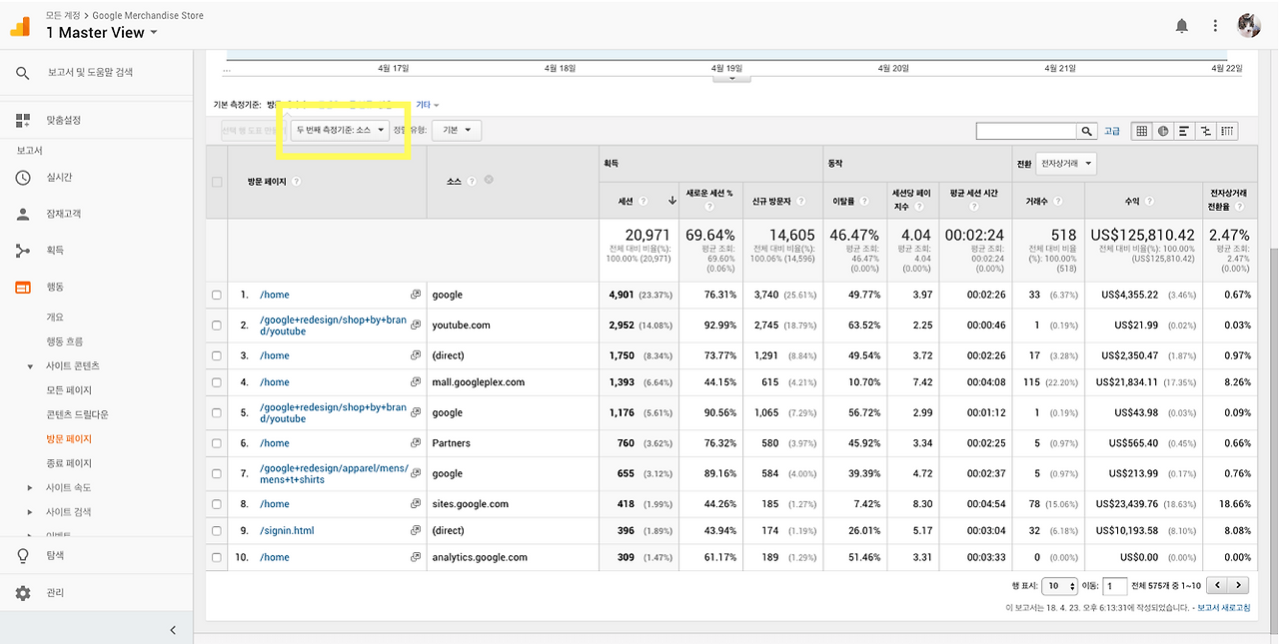The width and height of the screenshot is (1279, 644).
Task: Open 1 Master View selector
Action: (x=102, y=33)
